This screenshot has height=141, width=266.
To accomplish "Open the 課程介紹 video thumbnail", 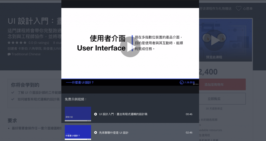I will (78, 114).
